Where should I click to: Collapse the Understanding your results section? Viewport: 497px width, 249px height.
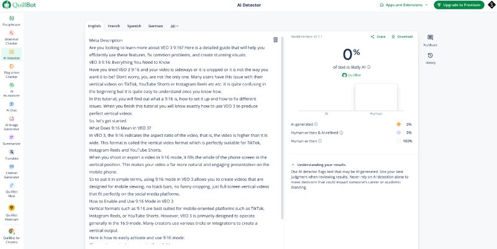click(x=293, y=165)
